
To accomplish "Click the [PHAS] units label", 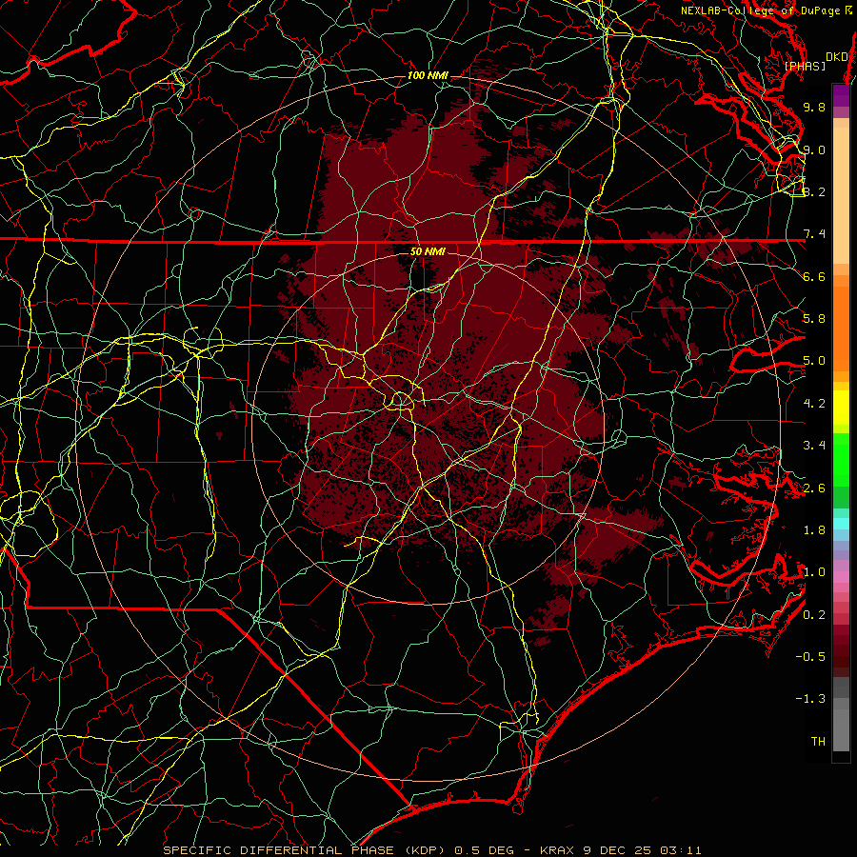I will (x=805, y=66).
